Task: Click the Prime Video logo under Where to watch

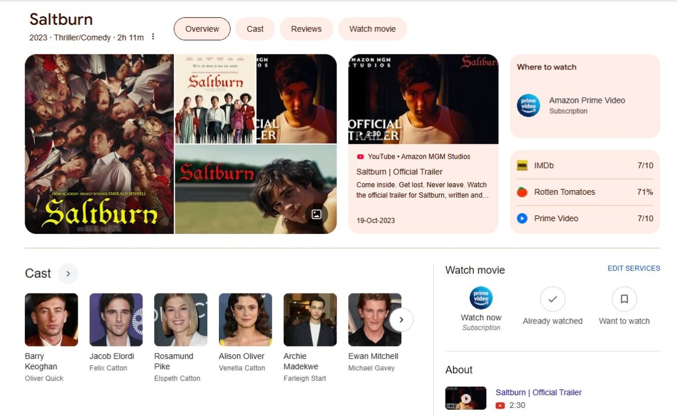Action: [x=529, y=106]
